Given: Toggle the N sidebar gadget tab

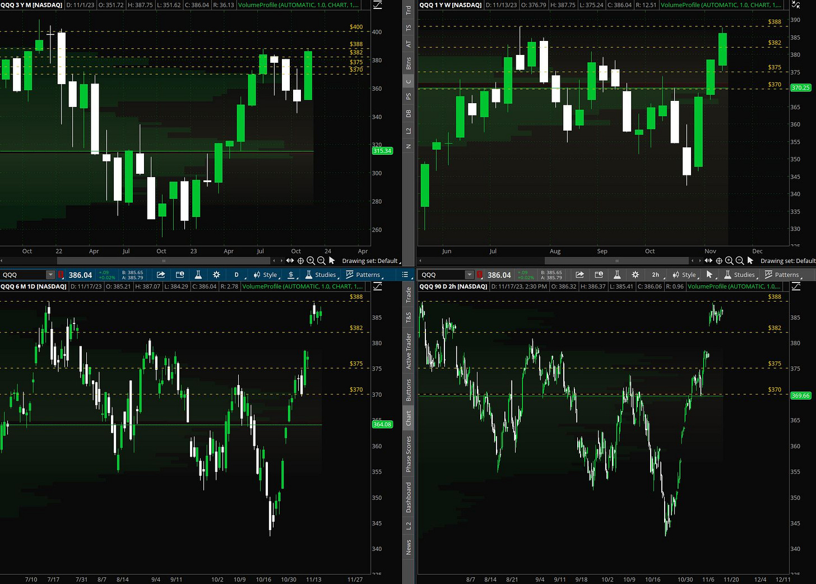Looking at the screenshot, I should click(409, 146).
